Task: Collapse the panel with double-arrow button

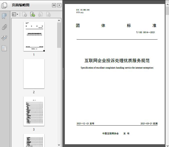Action: click(x=54, y=5)
